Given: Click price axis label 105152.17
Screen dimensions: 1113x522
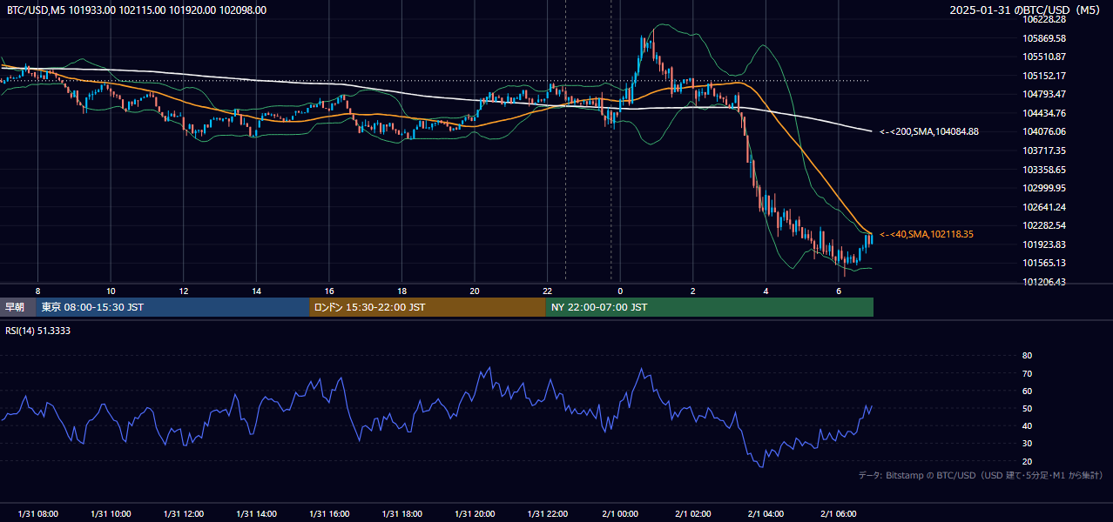Looking at the screenshot, I should click(x=1045, y=76).
